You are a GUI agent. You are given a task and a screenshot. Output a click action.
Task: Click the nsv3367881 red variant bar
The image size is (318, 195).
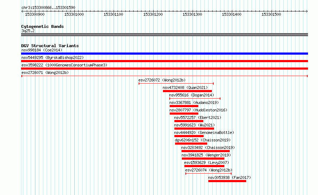(184, 106)
